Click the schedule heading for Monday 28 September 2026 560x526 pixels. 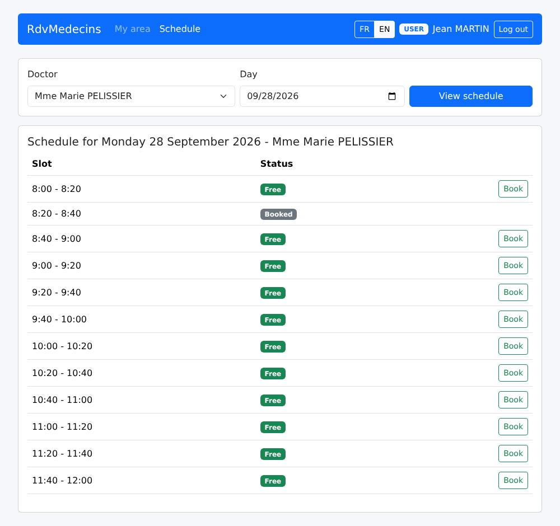point(211,142)
